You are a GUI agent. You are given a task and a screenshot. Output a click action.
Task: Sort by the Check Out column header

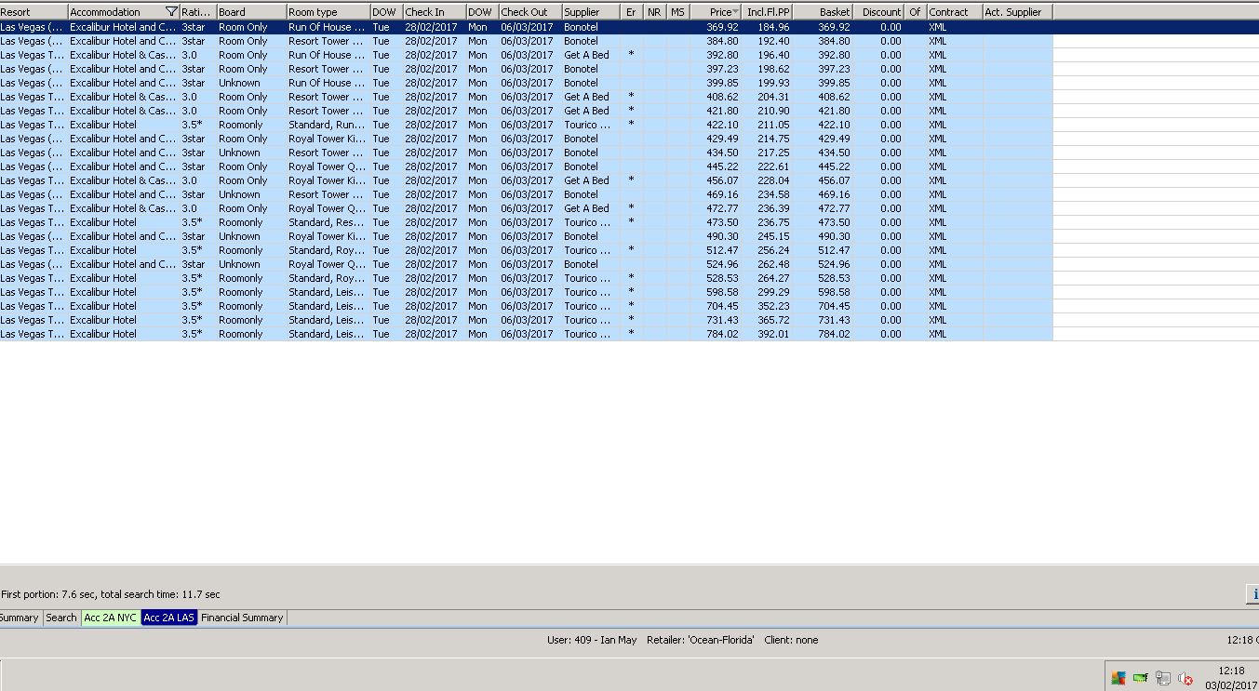529,12
